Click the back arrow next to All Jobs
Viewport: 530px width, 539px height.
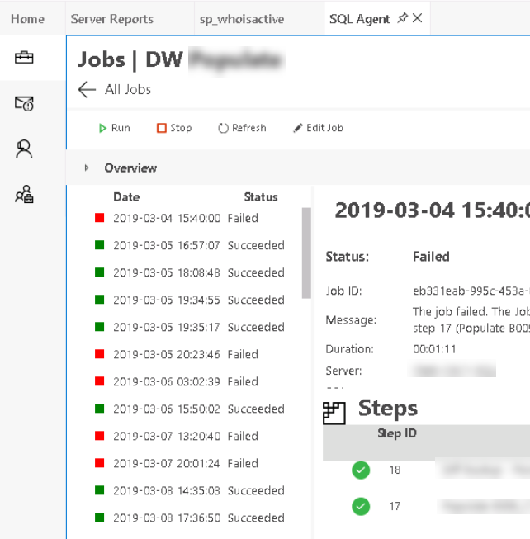point(87,90)
